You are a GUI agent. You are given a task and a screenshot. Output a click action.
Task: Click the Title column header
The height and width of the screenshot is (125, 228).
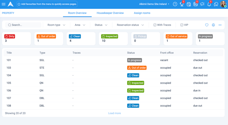coord(9,53)
